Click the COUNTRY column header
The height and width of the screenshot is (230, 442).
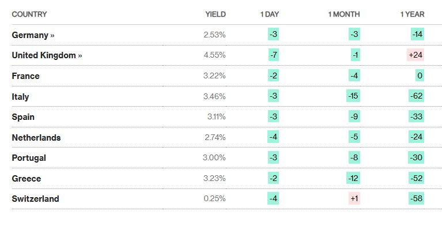pyautogui.click(x=29, y=14)
